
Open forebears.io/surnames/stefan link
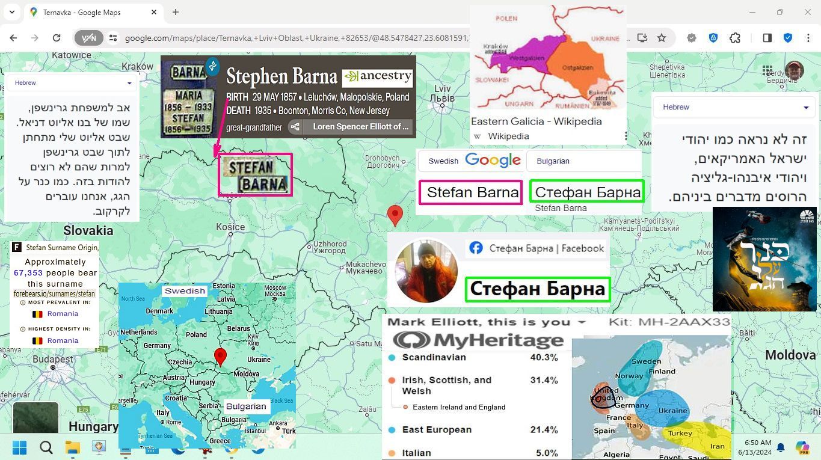coord(54,294)
